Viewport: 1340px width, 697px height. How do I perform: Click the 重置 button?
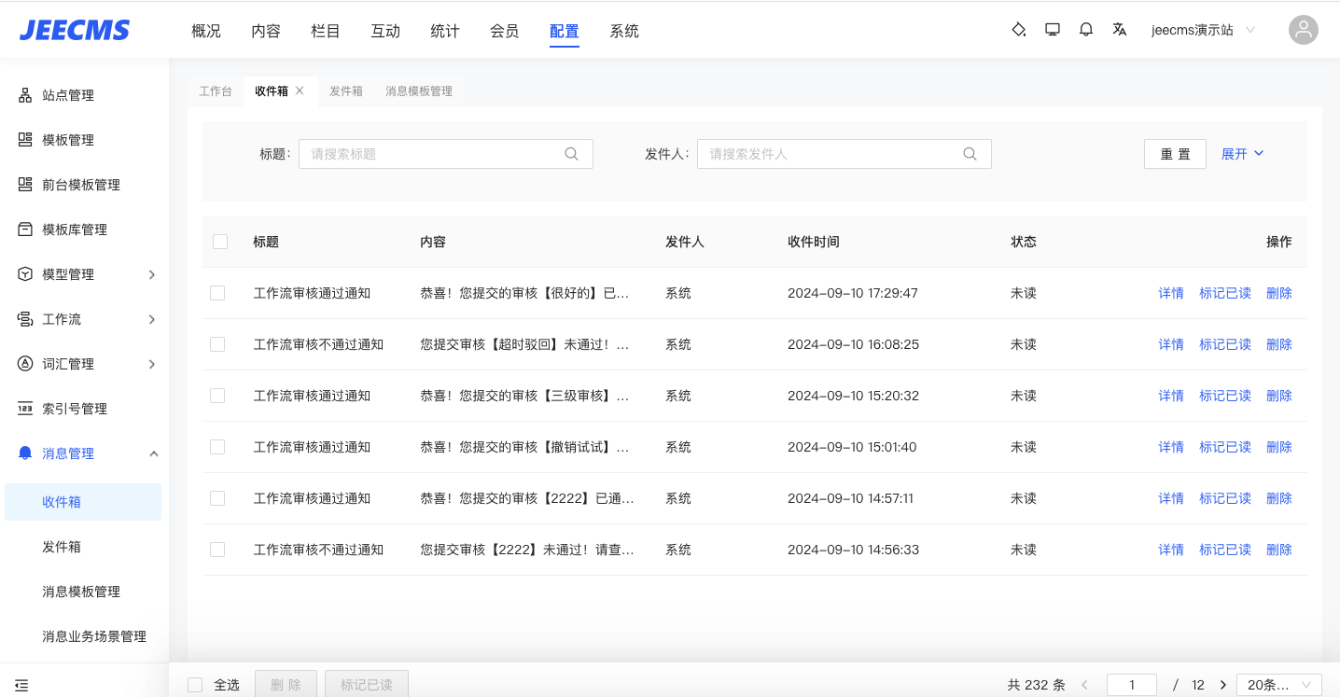(1175, 154)
